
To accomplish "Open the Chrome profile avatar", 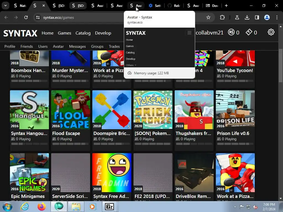I will tap(267, 17).
